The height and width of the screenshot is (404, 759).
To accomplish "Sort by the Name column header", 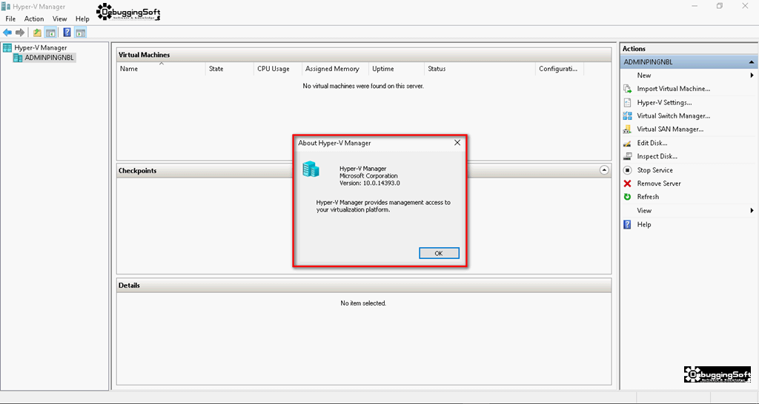I will (x=162, y=69).
